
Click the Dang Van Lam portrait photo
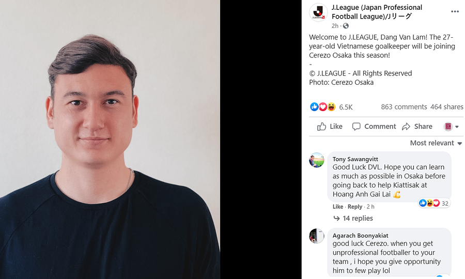[110, 139]
